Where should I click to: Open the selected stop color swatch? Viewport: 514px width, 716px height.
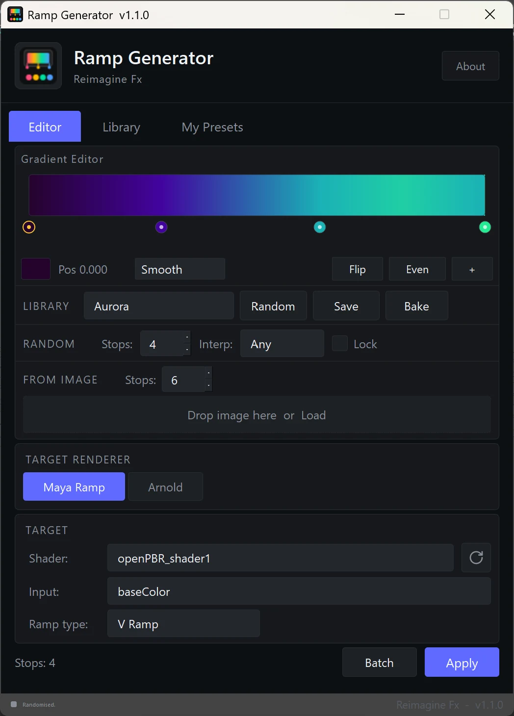36,269
